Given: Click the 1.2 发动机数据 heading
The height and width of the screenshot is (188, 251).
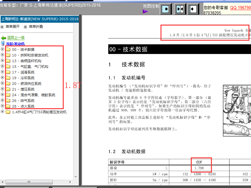Looking at the screenshot, I should 127,151.
